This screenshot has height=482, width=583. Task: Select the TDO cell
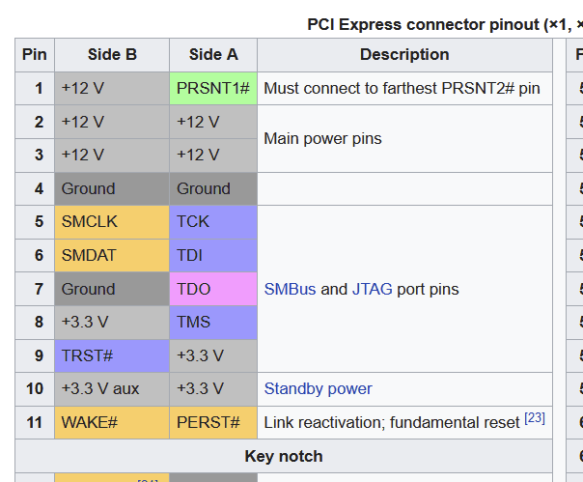coord(213,289)
